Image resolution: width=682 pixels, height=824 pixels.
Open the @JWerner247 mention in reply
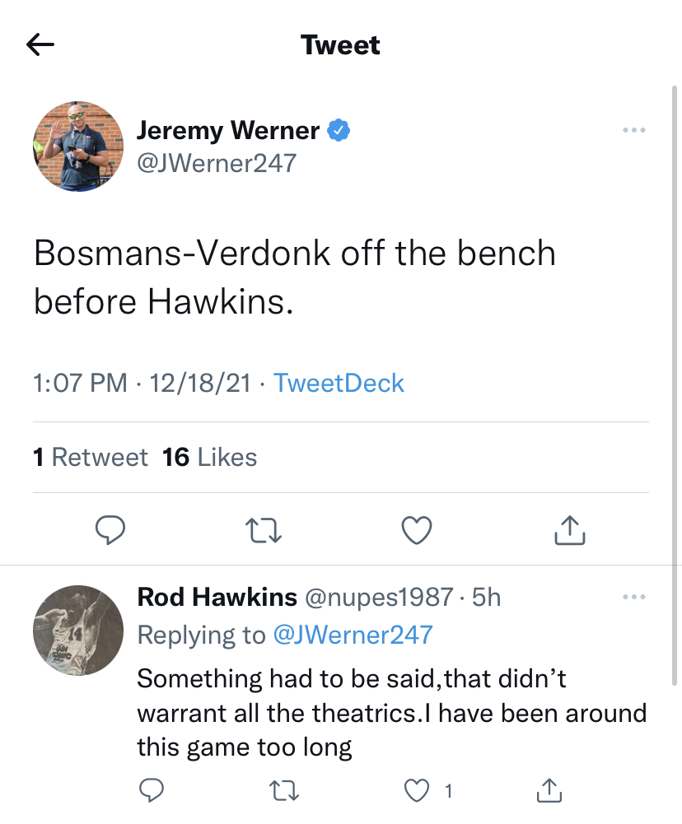click(x=352, y=635)
